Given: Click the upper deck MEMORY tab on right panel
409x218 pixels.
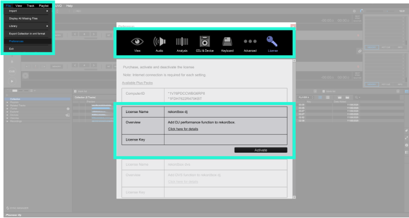Looking at the screenshot, I should click(372, 48).
